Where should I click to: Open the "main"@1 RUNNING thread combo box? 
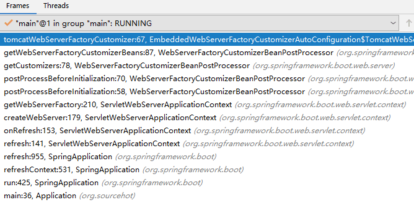(x=200, y=23)
